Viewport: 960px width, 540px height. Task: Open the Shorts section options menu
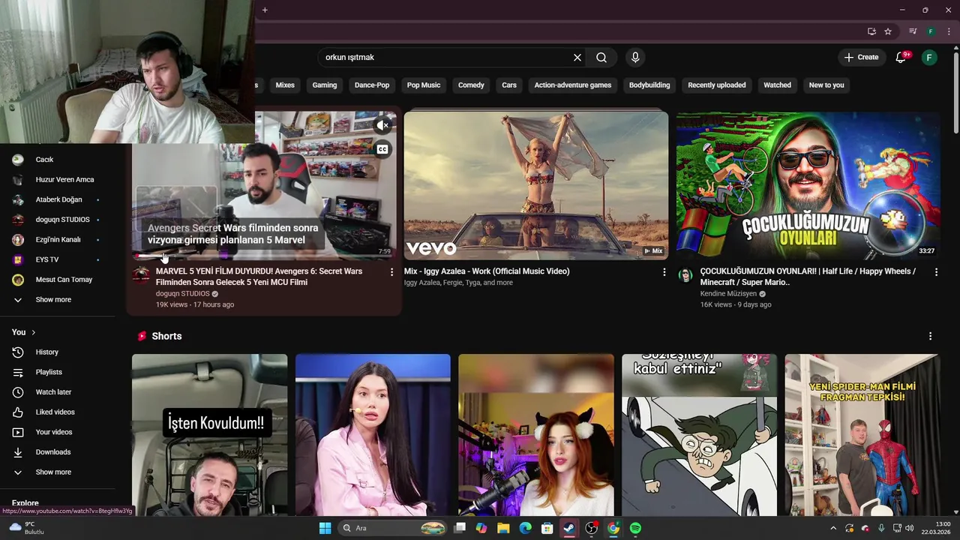[930, 336]
